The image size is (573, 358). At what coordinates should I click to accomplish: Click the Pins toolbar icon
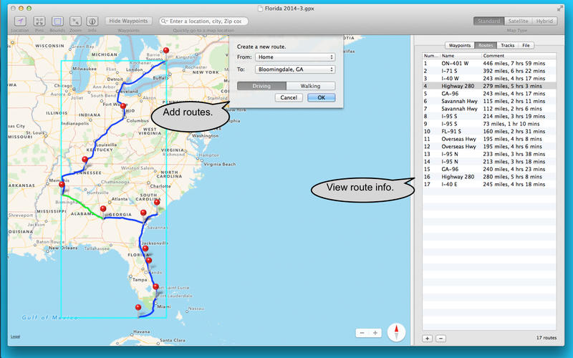point(39,21)
